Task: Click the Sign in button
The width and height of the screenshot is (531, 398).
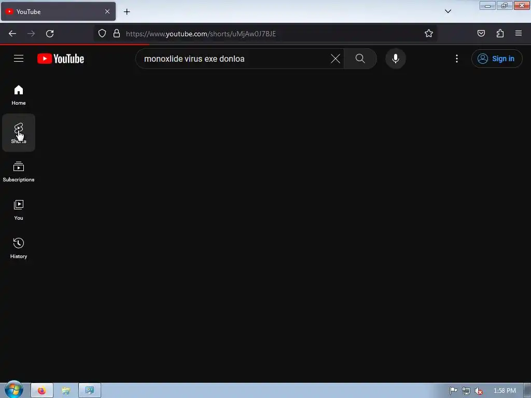Action: point(496,59)
